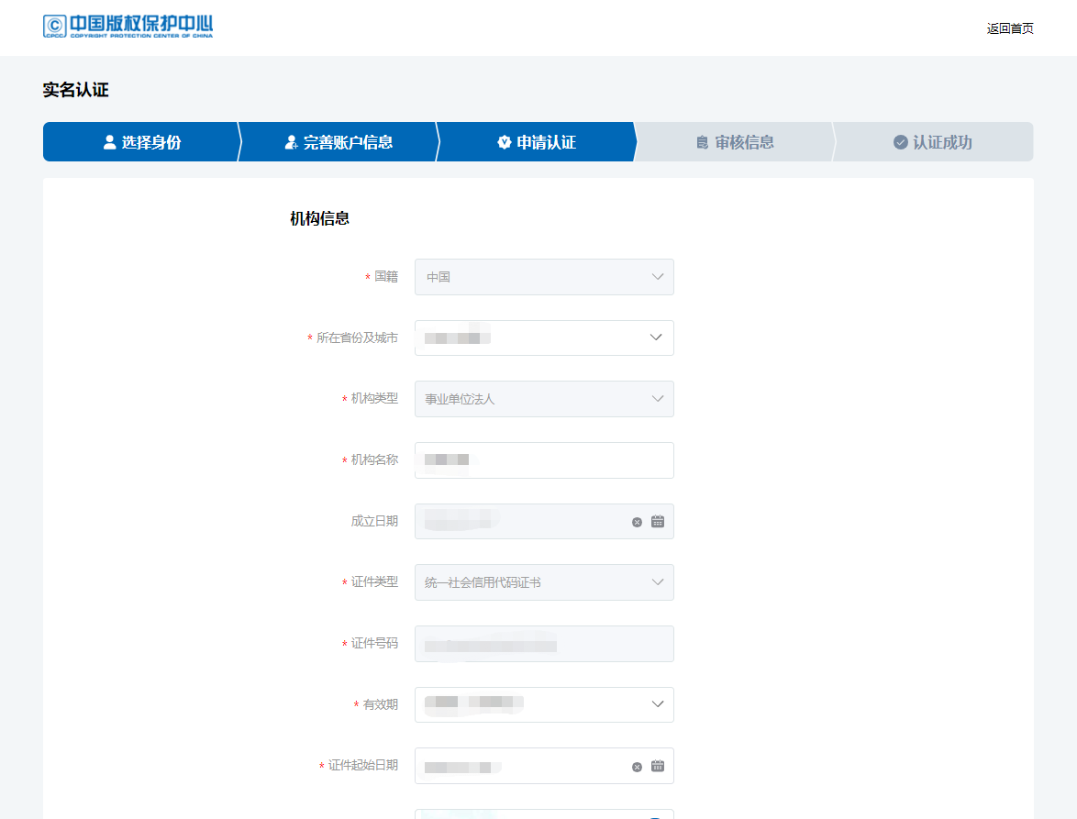Expand the 有效期 chevron arrow
Viewport: 1077px width, 819px height.
coord(658,704)
